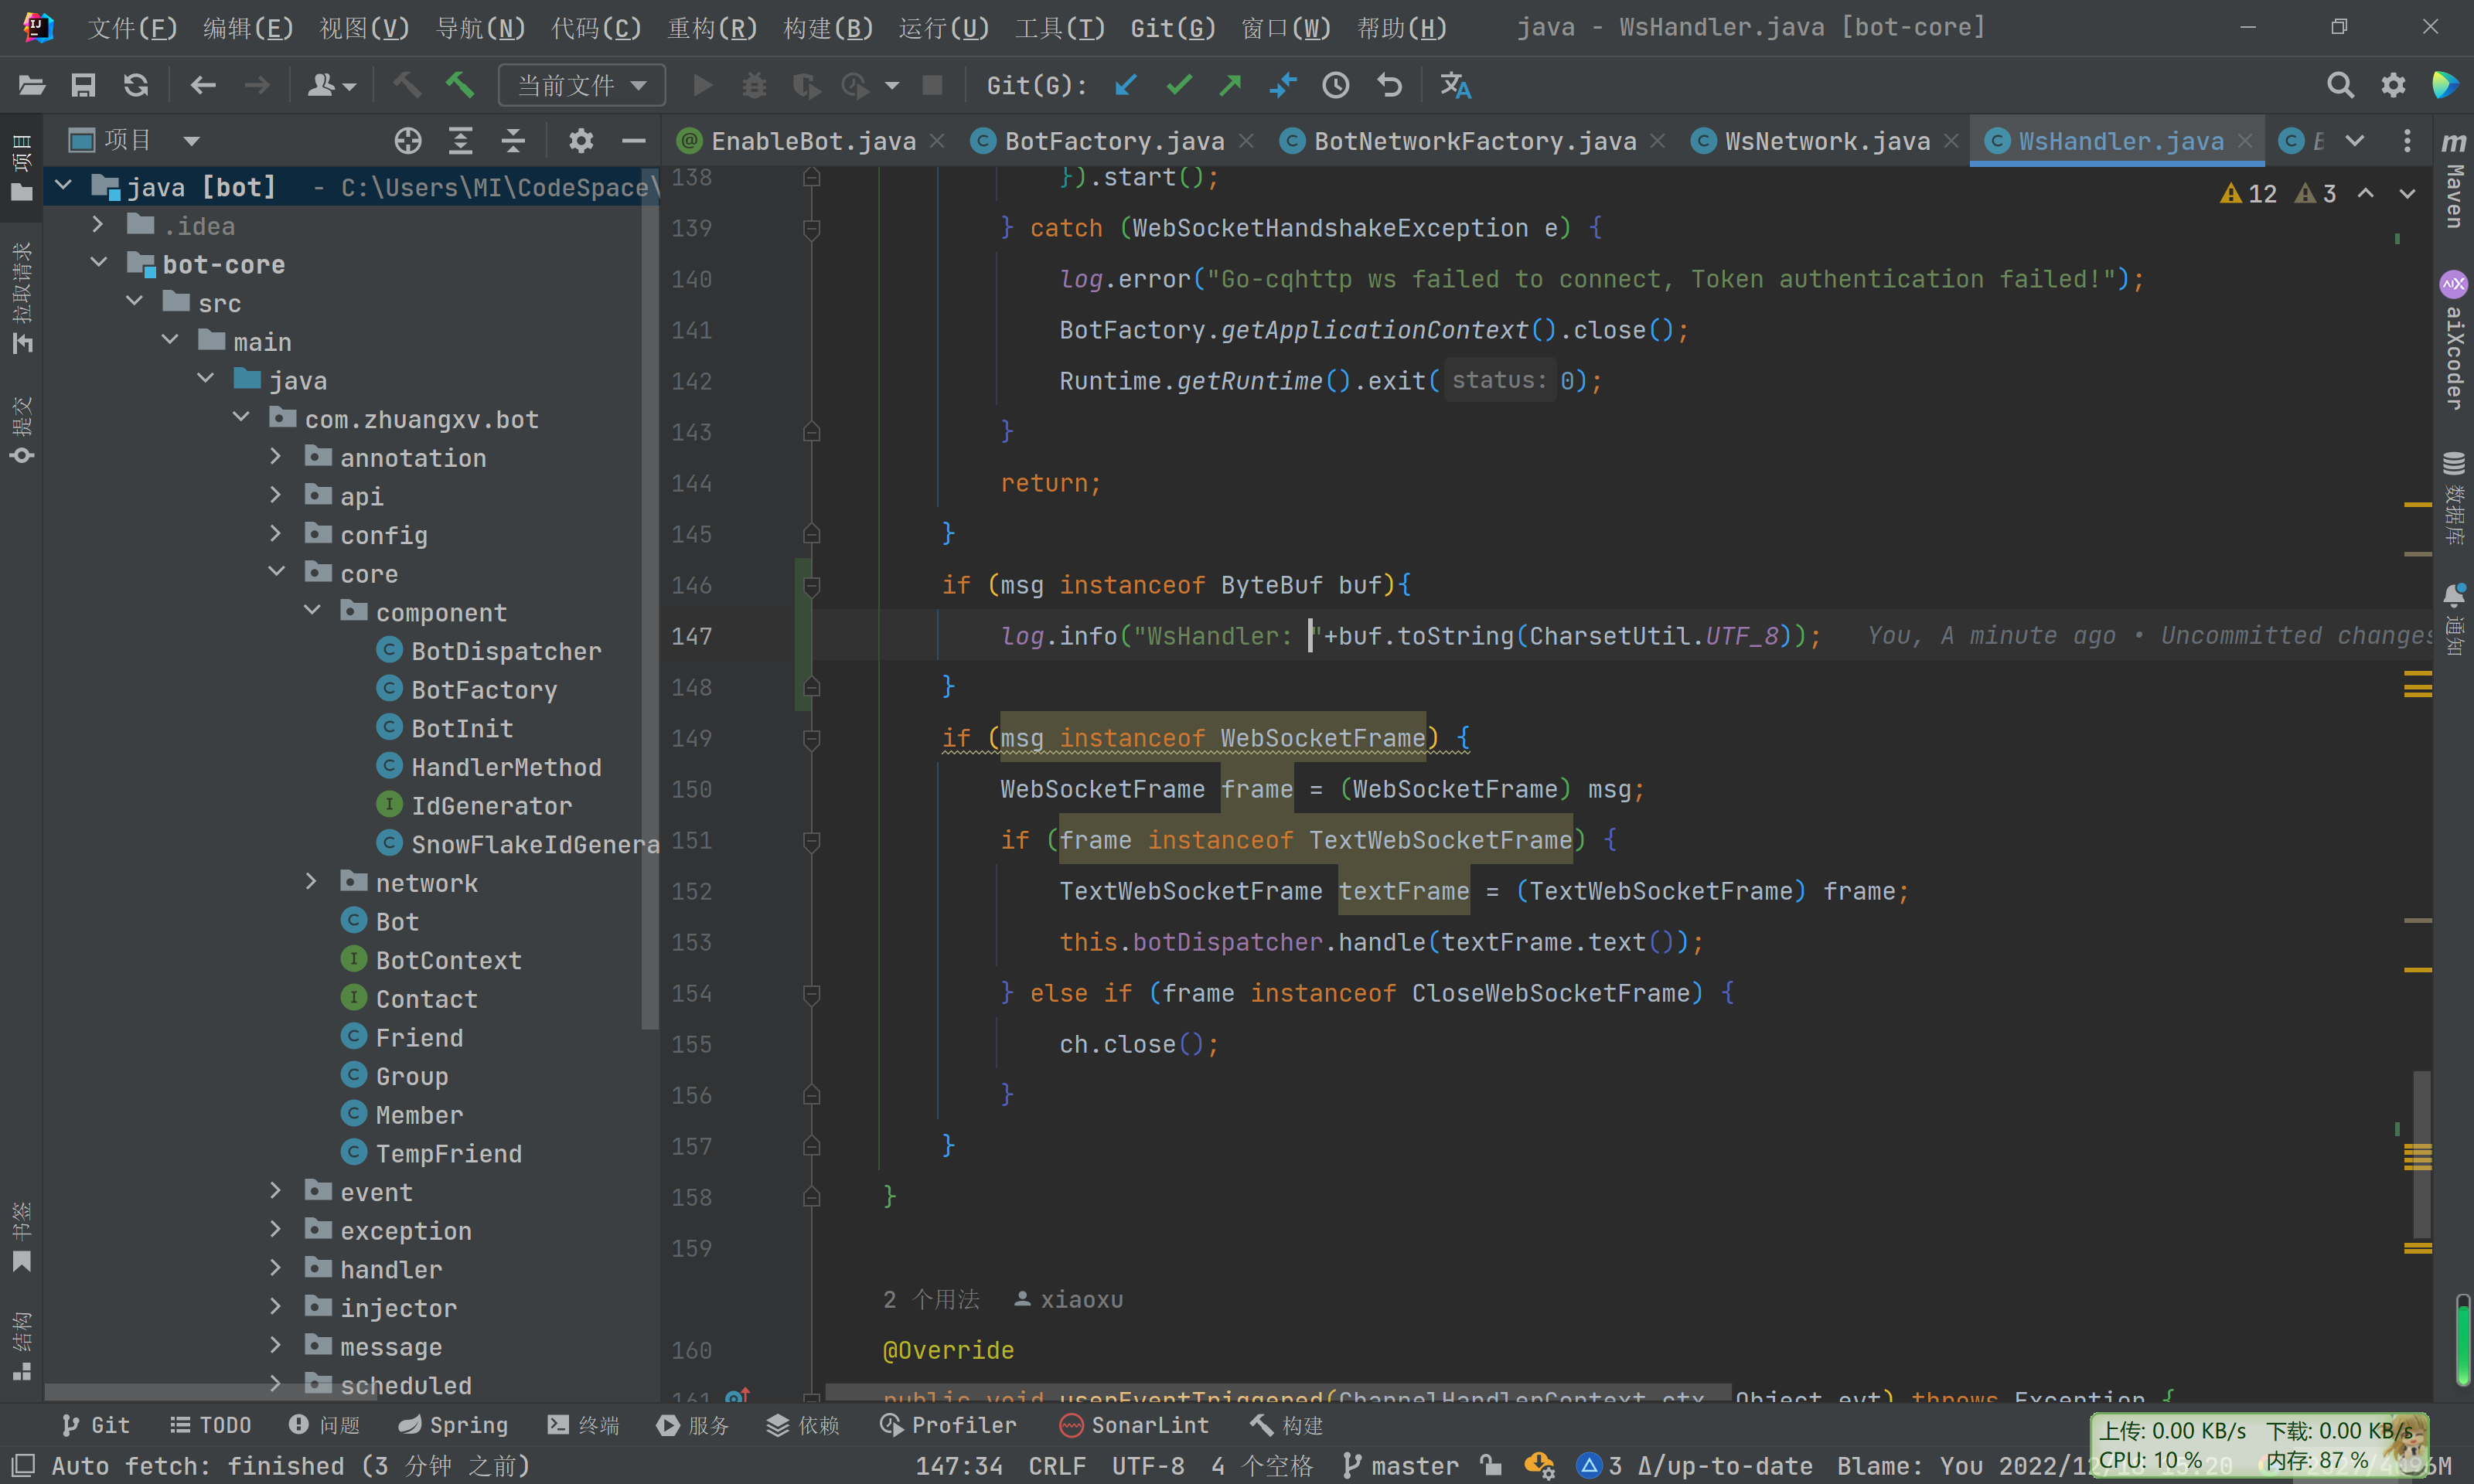Expand the annotation package in the project tree
The width and height of the screenshot is (2474, 1484).
[277, 457]
